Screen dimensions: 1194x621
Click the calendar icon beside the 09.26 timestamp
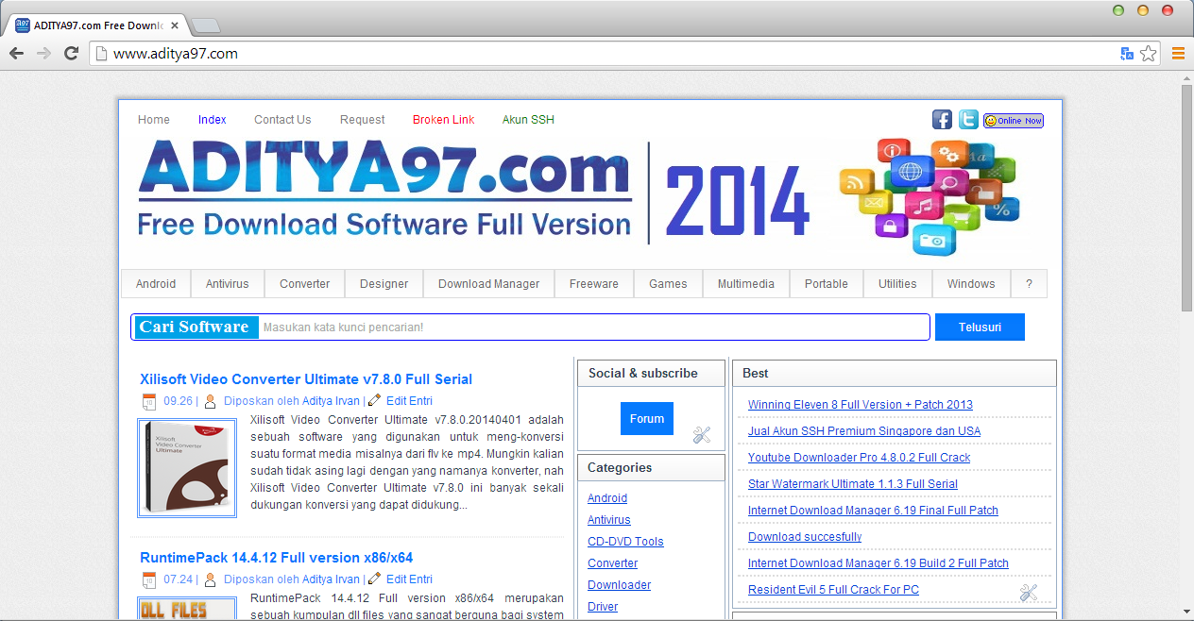(x=147, y=400)
